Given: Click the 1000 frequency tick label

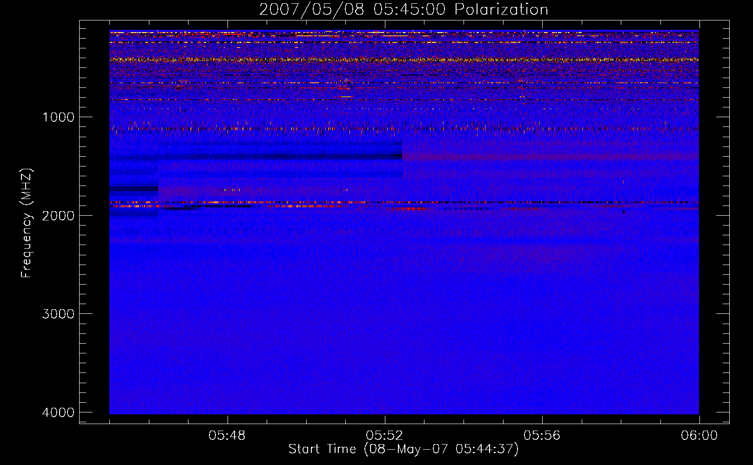Looking at the screenshot, I should (58, 117).
